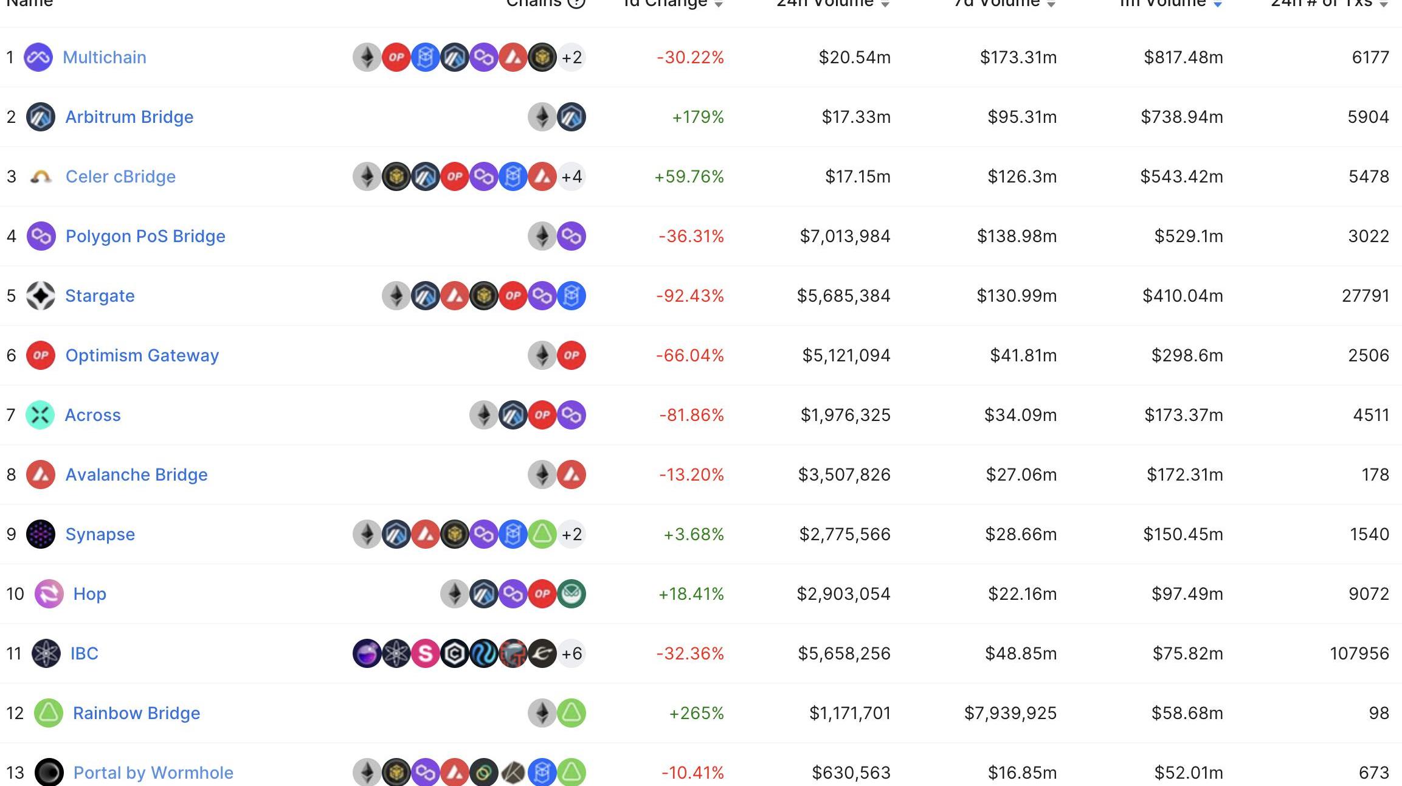The width and height of the screenshot is (1402, 786).
Task: Expand the +6 chains badge for IBC
Action: pyautogui.click(x=572, y=653)
